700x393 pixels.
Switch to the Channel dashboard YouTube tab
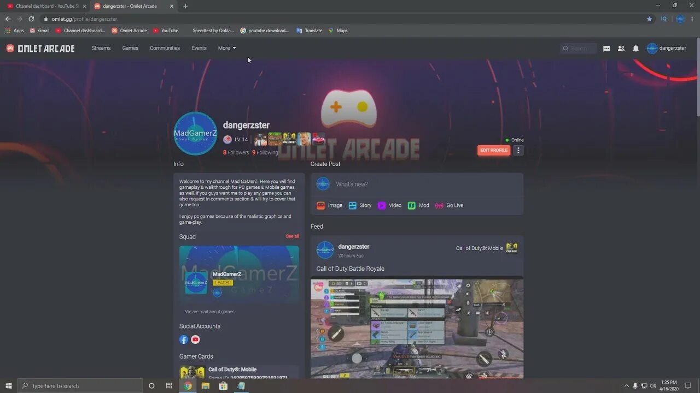pos(45,6)
